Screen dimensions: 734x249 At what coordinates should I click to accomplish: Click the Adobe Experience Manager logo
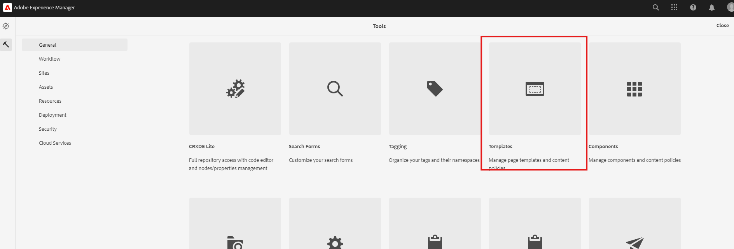7,7
